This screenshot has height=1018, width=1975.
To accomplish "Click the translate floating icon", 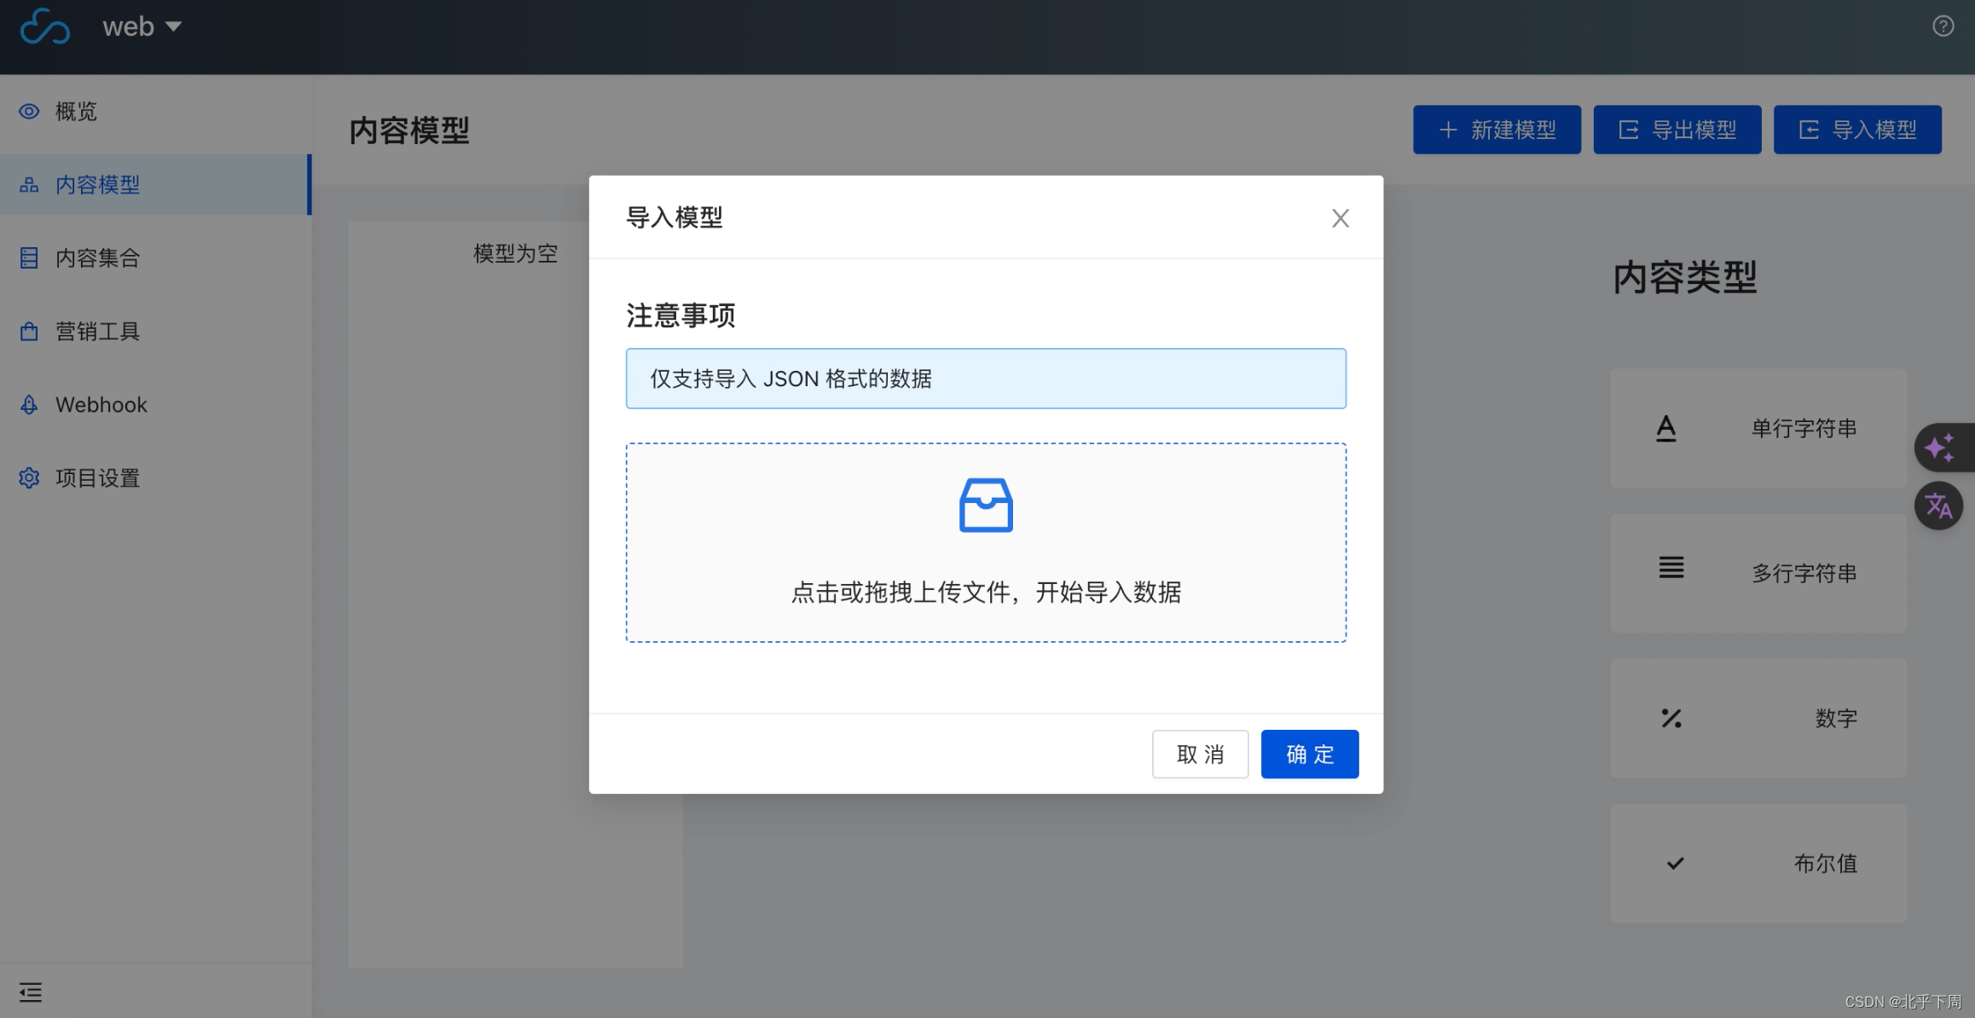I will click(x=1938, y=506).
